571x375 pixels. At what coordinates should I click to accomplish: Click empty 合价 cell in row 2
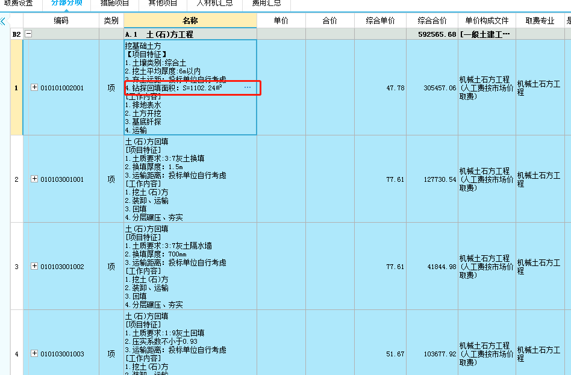[x=330, y=179]
